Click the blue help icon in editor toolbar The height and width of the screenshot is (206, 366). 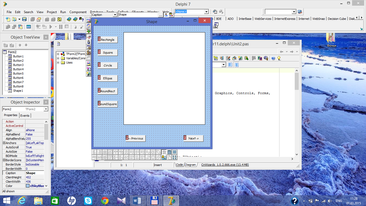pyautogui.click(x=273, y=58)
